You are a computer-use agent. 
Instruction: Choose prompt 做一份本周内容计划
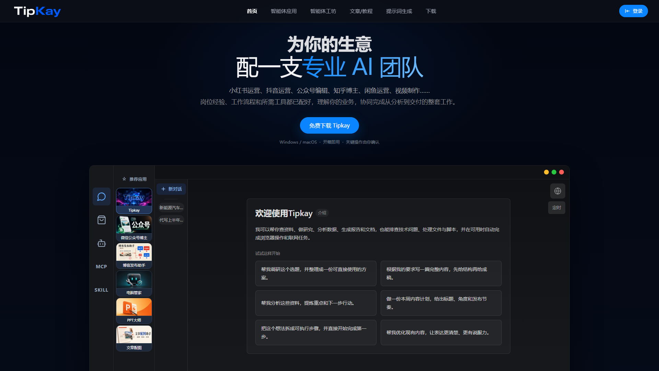[441, 303]
